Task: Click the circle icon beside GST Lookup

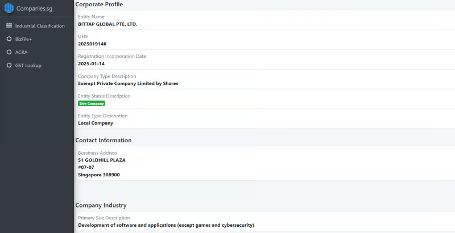Action: [x=9, y=65]
